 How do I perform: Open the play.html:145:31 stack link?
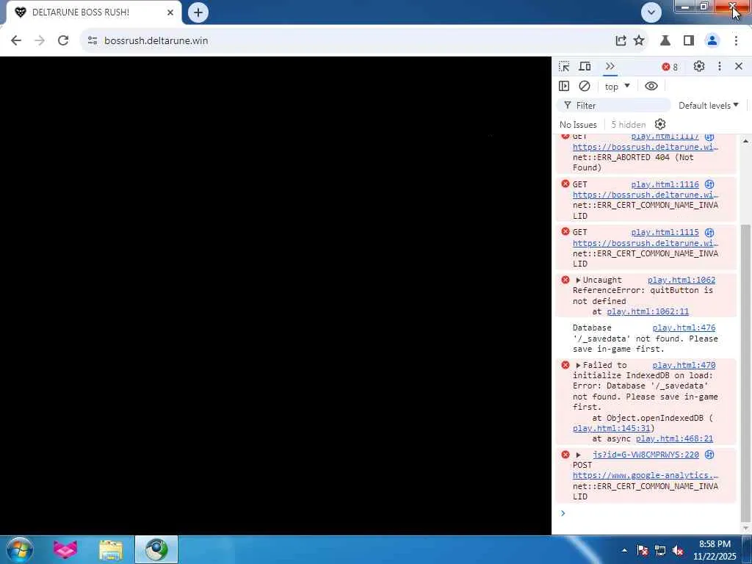point(612,428)
